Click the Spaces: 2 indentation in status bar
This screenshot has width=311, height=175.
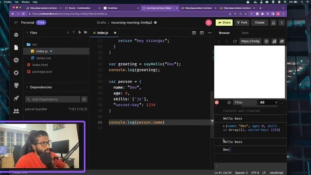pyautogui.click(x=242, y=173)
